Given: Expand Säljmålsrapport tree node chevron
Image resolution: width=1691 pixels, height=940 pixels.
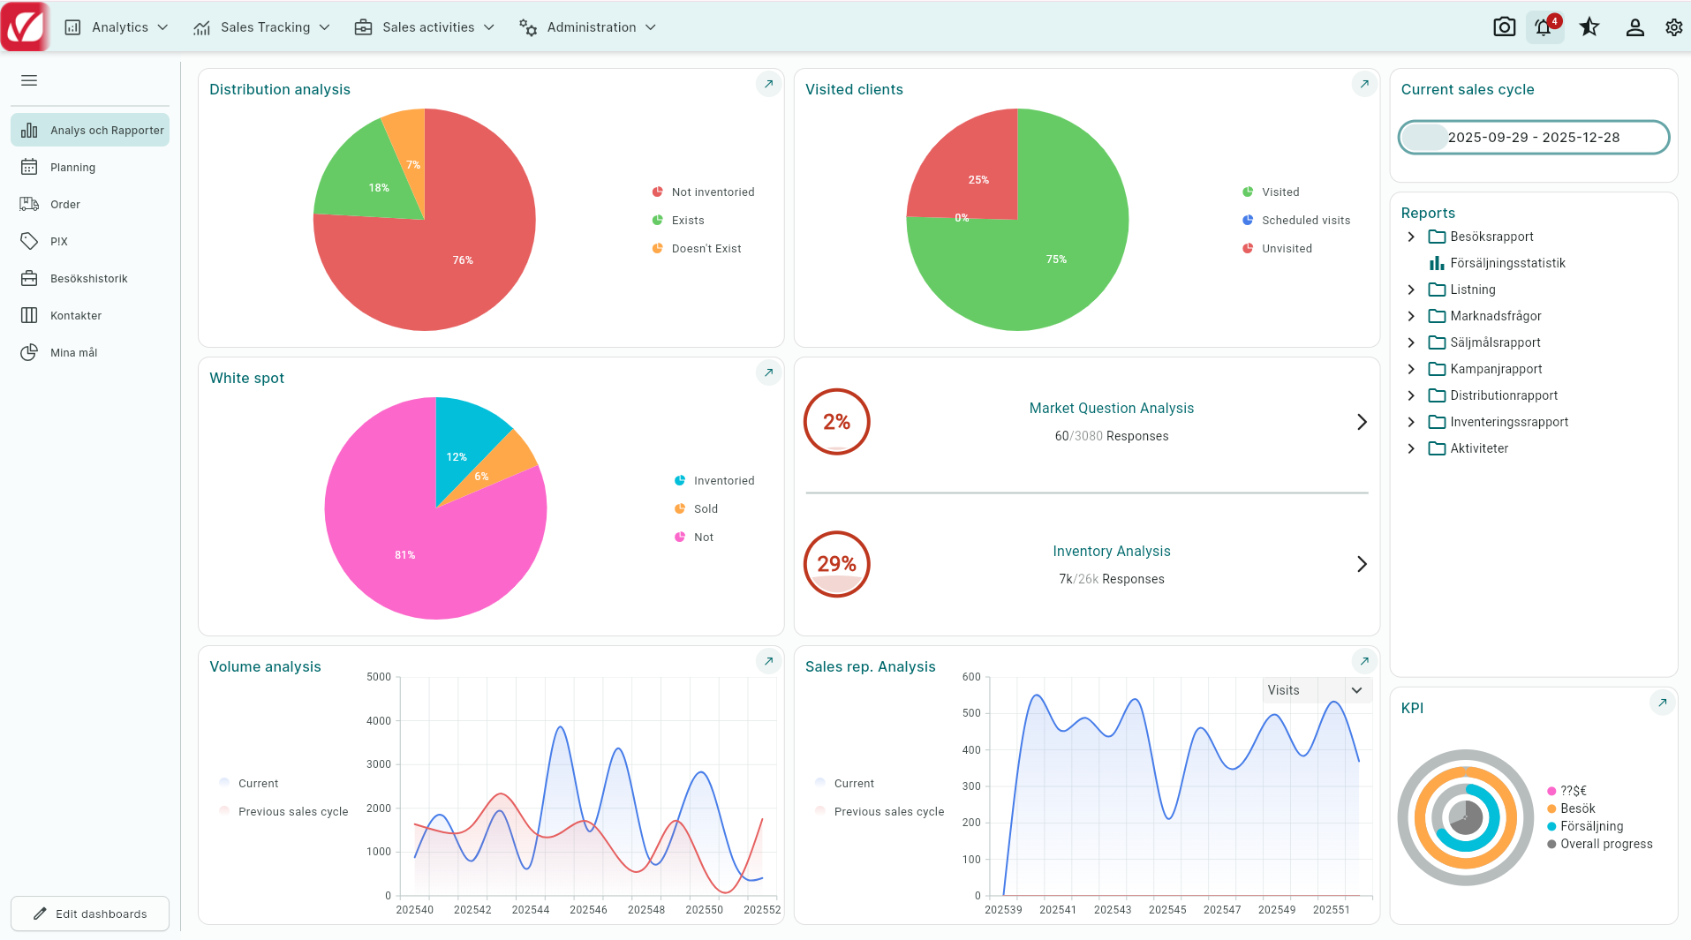Looking at the screenshot, I should [1411, 342].
